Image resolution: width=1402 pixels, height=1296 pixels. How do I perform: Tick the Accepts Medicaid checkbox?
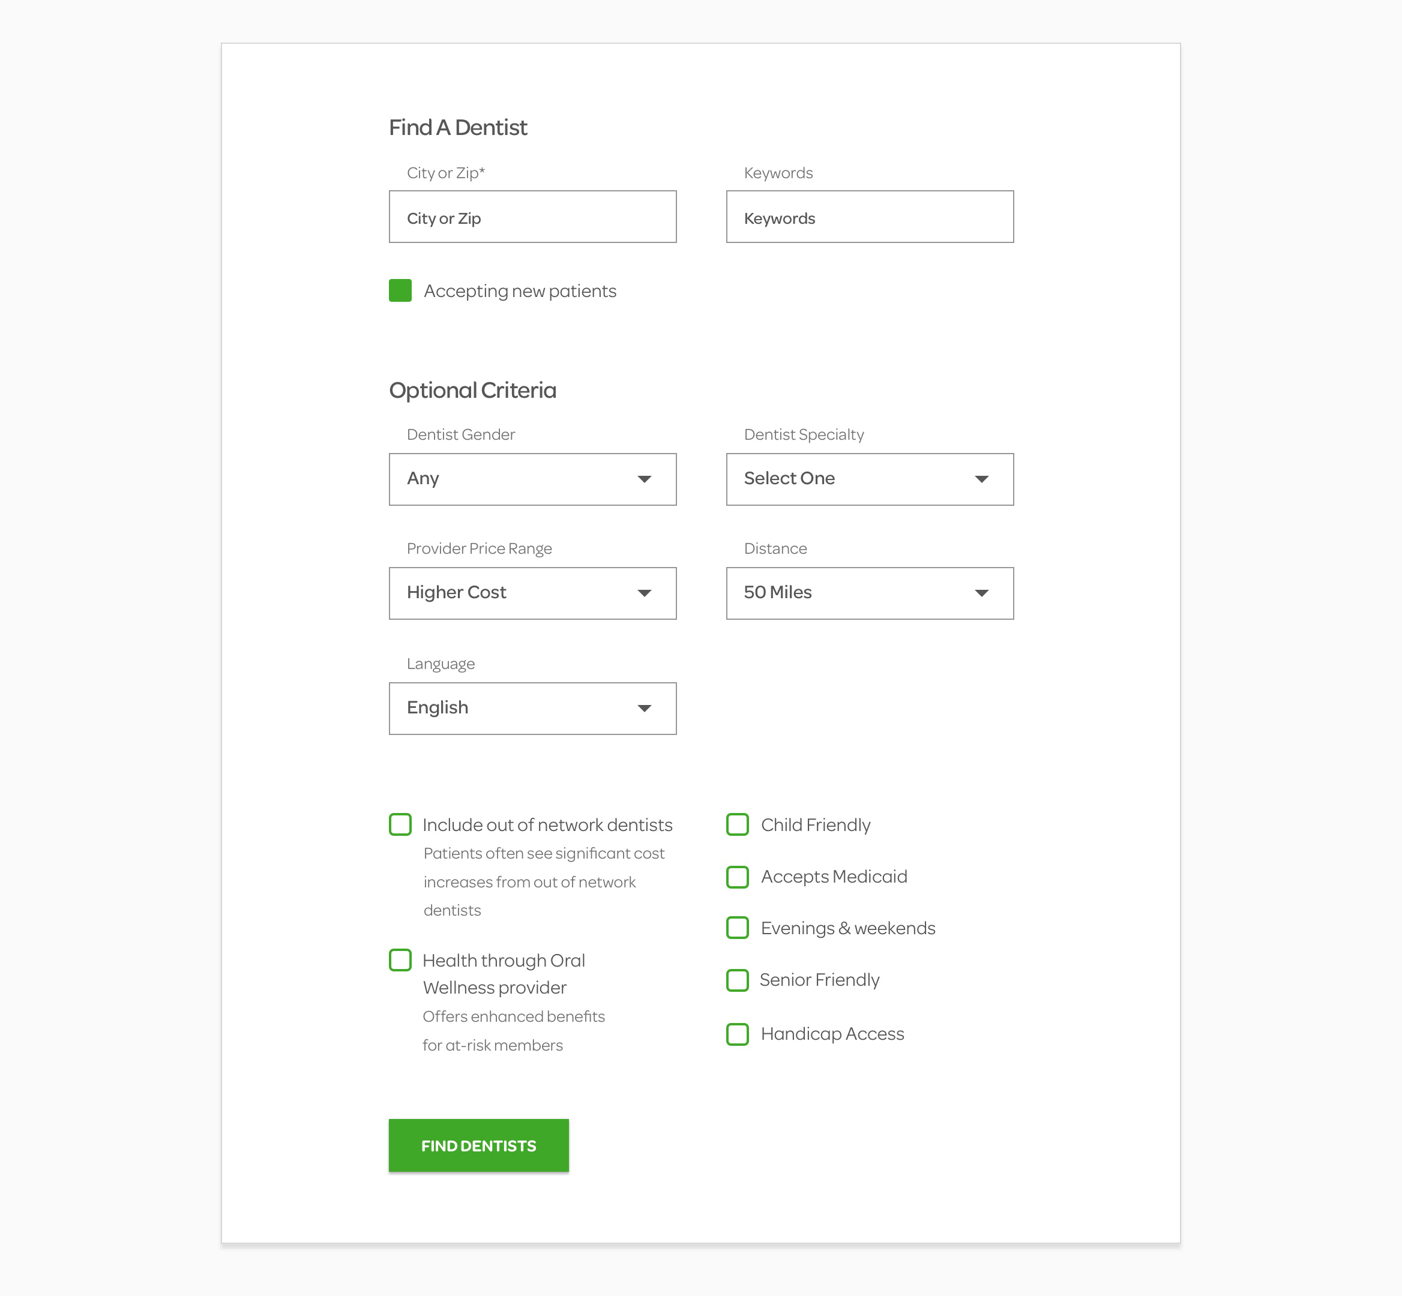tap(737, 877)
